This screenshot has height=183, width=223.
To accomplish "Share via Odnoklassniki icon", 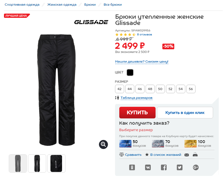I will [x=132, y=167].
